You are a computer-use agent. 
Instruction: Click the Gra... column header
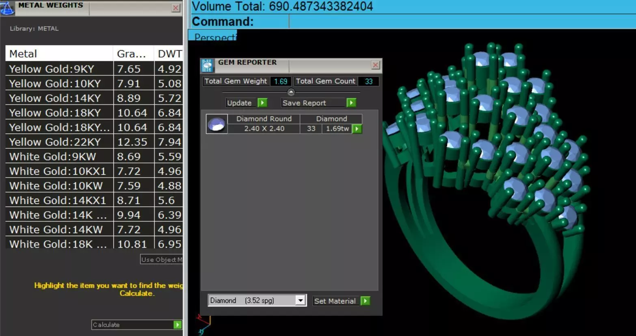(134, 54)
